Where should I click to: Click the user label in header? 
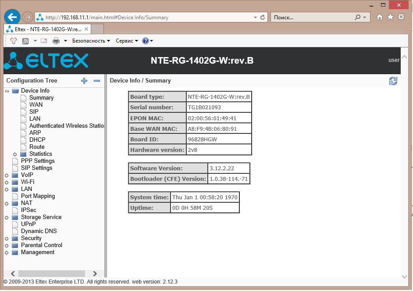(394, 60)
